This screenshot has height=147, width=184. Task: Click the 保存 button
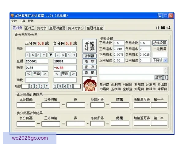point(90,67)
